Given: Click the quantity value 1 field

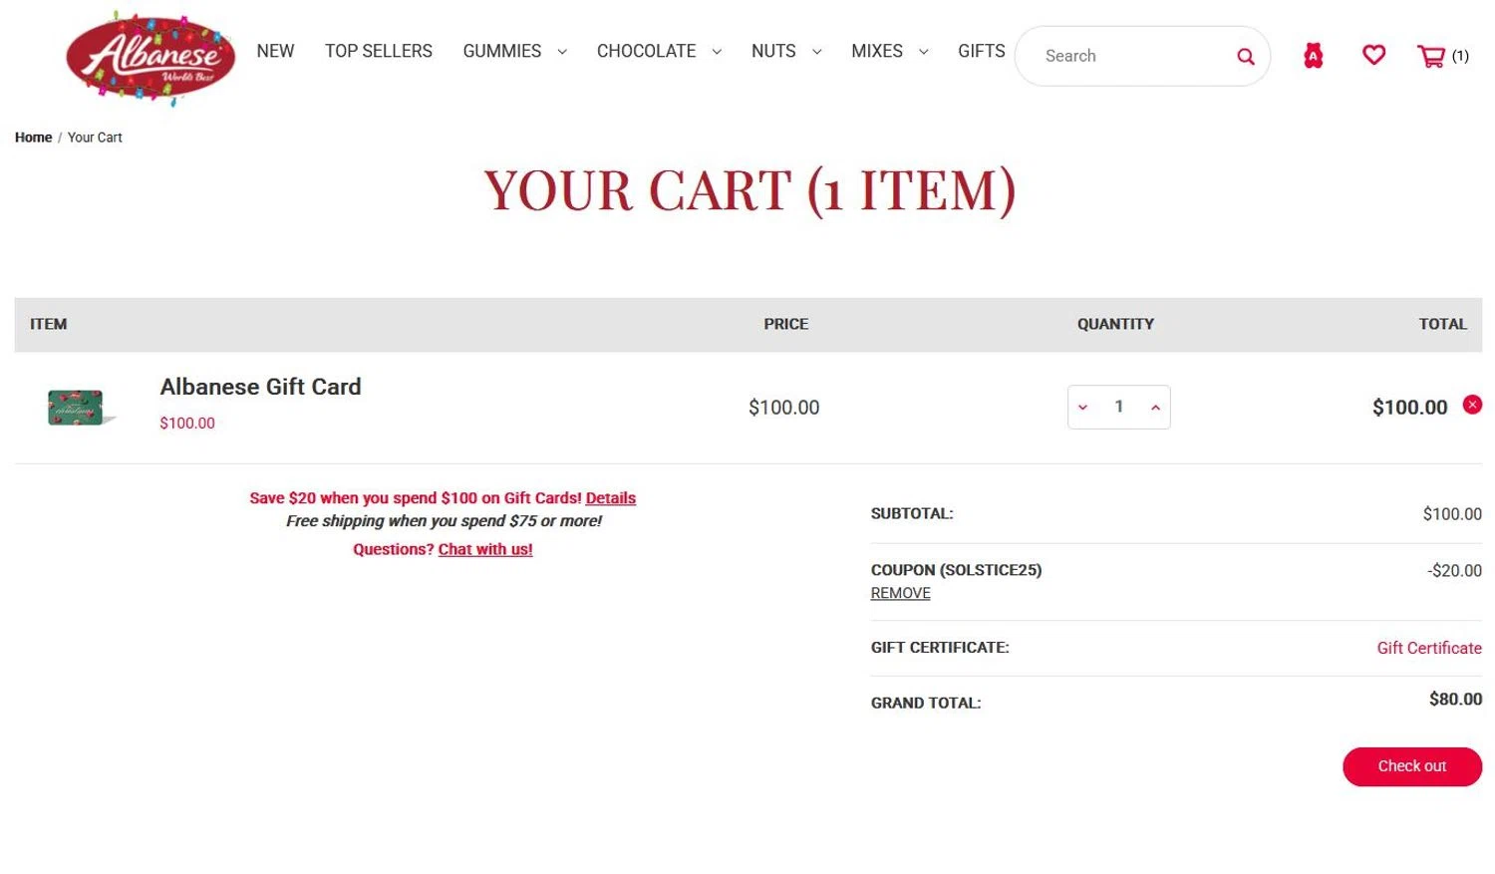Looking at the screenshot, I should (1118, 407).
